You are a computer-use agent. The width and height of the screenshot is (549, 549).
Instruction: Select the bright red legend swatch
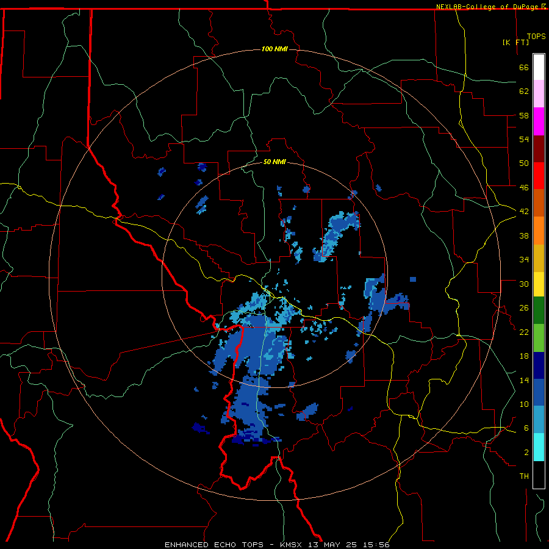(539, 176)
